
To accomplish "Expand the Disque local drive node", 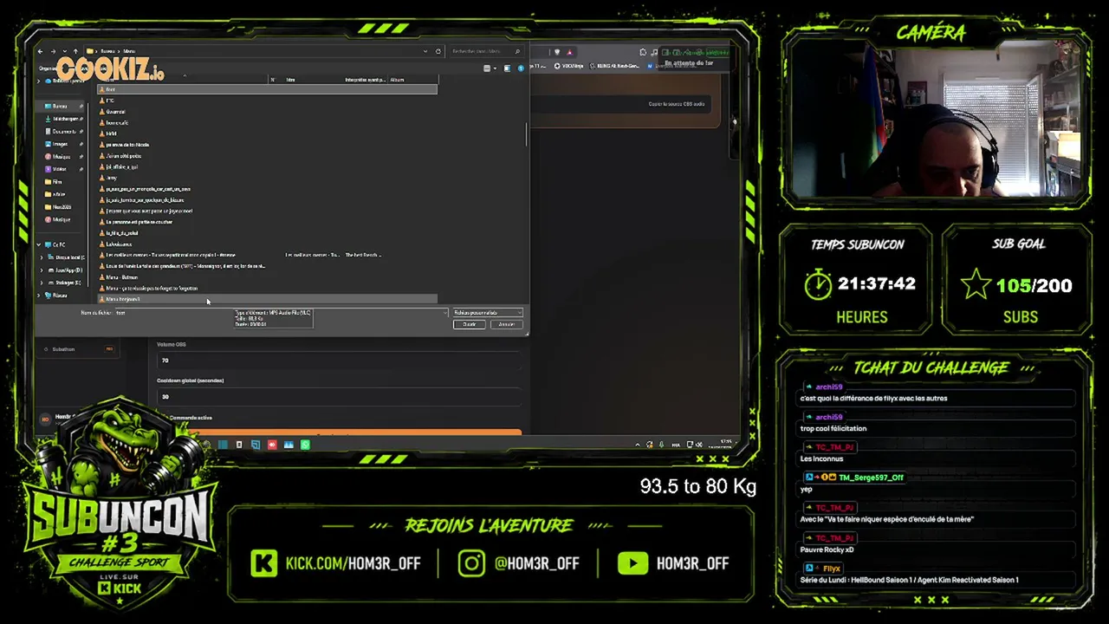I will pos(42,257).
